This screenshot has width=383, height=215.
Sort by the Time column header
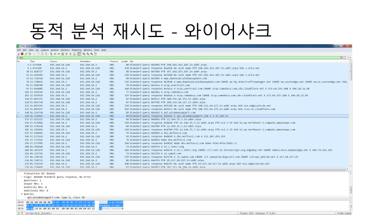click(x=32, y=62)
